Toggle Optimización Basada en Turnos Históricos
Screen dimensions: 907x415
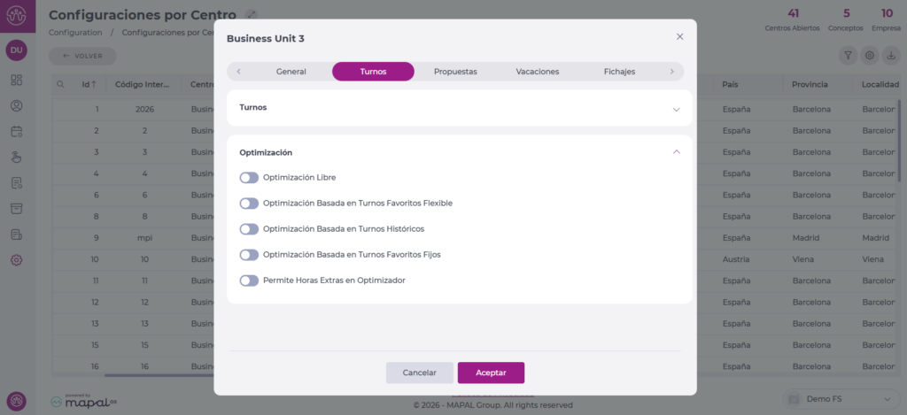pos(249,229)
